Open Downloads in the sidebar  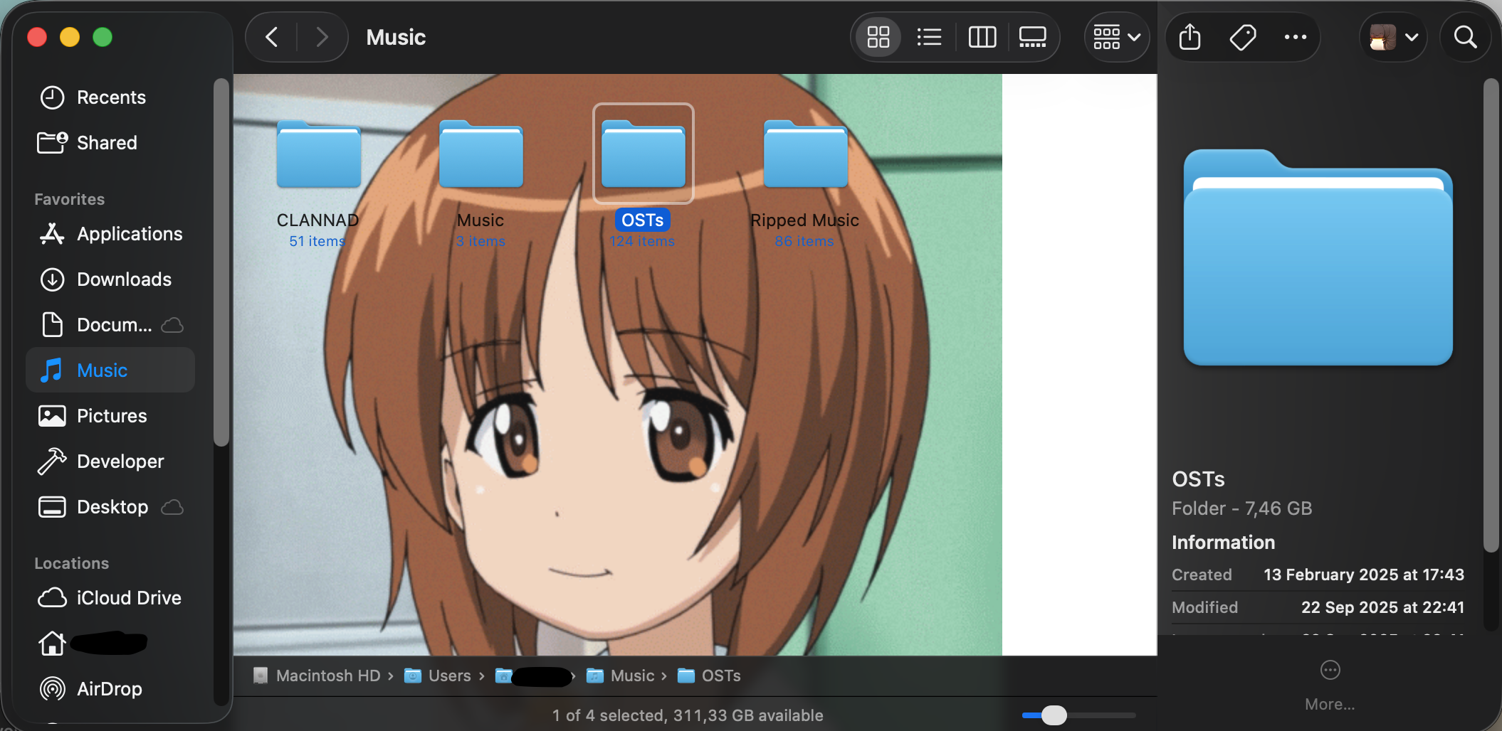pos(111,279)
